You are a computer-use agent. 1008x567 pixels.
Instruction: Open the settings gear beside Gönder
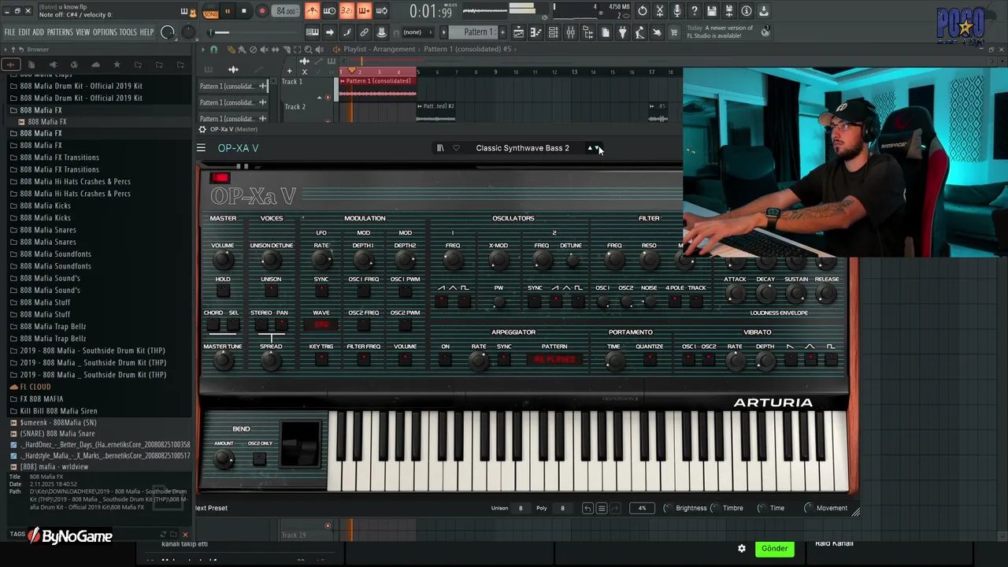click(x=742, y=549)
